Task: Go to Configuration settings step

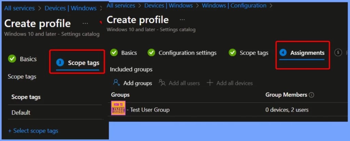Action: (188, 53)
